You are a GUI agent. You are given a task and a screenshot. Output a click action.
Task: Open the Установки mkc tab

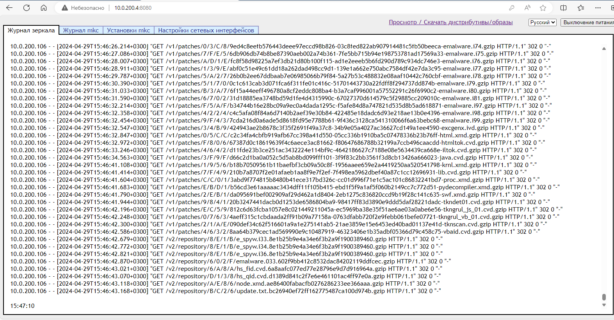click(128, 30)
